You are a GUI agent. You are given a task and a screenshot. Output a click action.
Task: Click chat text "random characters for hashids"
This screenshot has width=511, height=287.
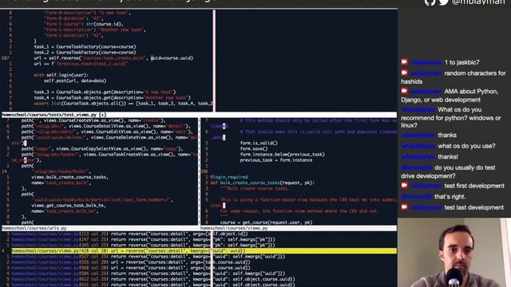454,77
